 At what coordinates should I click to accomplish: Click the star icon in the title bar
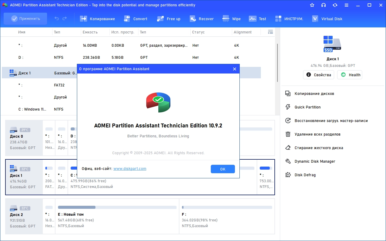coord(312,5)
